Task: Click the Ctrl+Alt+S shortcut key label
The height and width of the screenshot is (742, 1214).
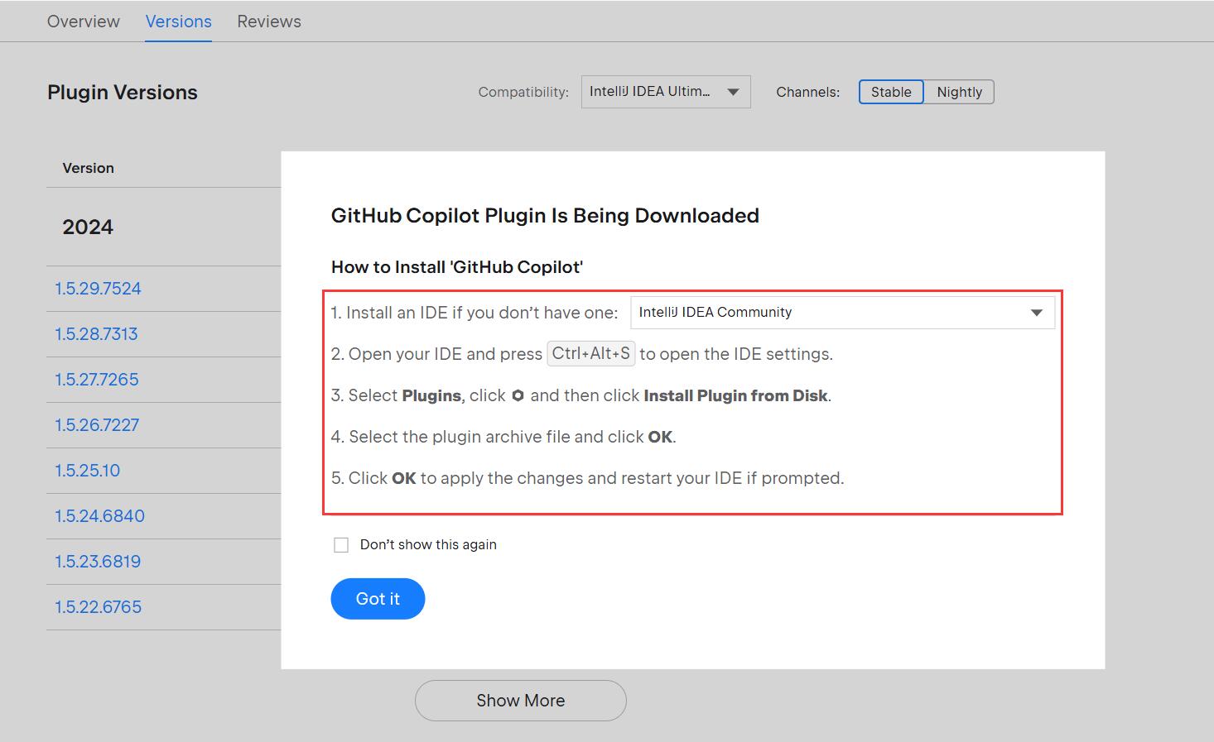Action: [590, 353]
